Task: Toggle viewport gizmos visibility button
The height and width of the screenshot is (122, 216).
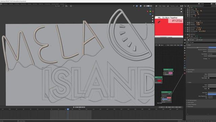Action: (x=137, y=6)
